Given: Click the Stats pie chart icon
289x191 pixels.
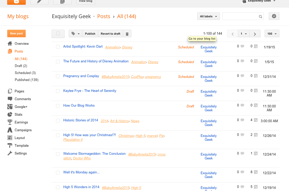Looking at the screenshot, I should (x=10, y=114).
